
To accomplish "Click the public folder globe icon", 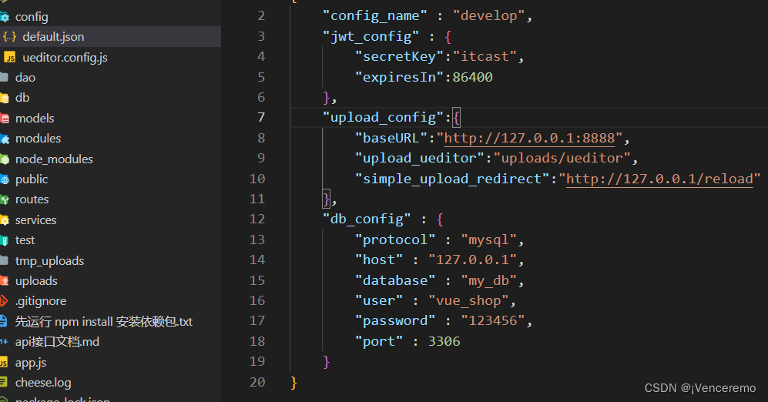I will (x=5, y=179).
